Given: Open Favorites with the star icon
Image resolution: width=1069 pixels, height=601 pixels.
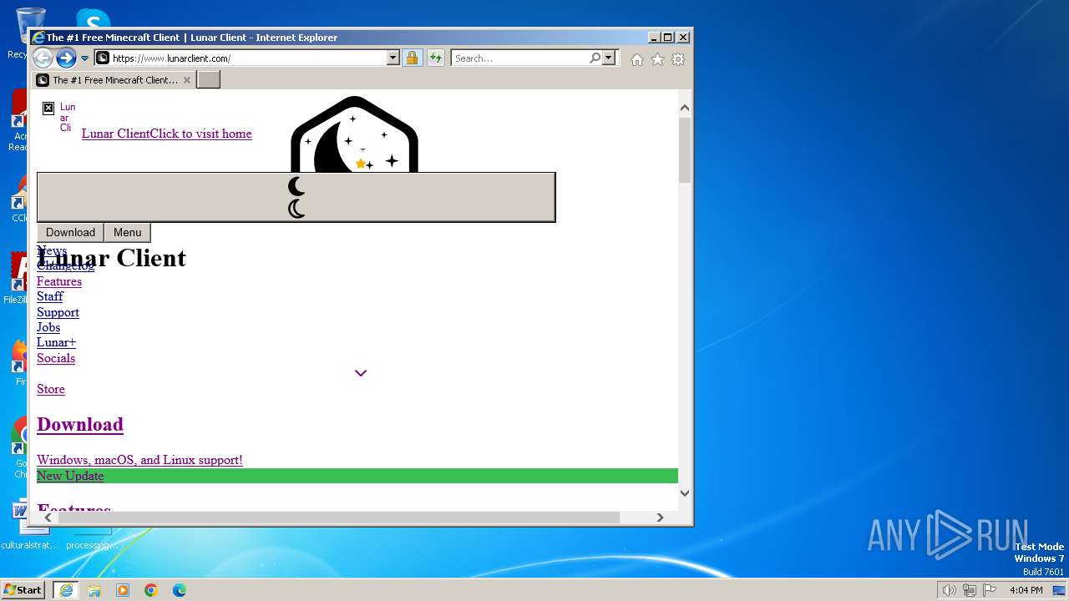Looking at the screenshot, I should click(657, 59).
